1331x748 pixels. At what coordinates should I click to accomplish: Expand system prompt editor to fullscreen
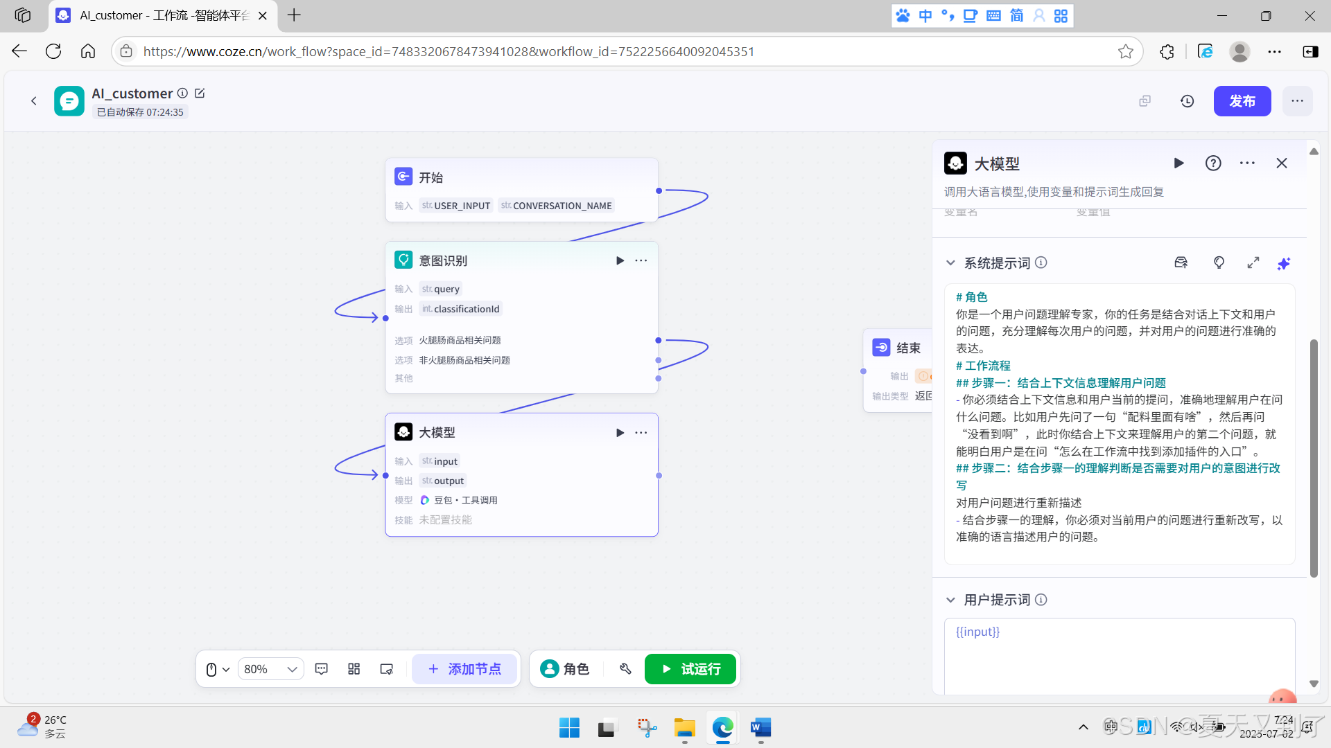click(1253, 263)
